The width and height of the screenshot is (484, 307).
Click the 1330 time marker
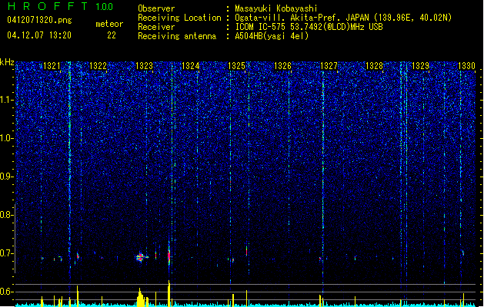tap(466, 65)
